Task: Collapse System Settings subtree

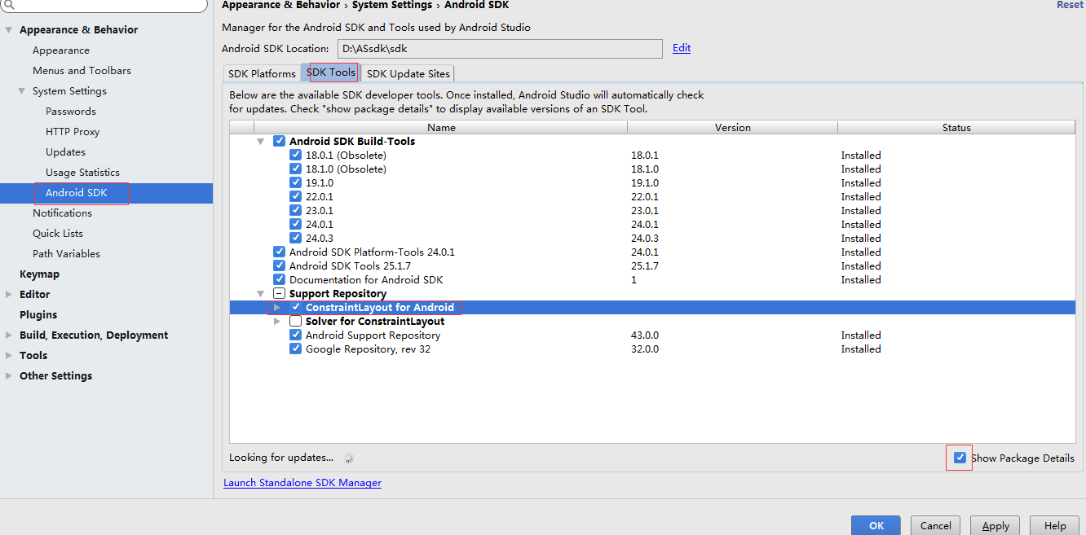Action: point(22,91)
